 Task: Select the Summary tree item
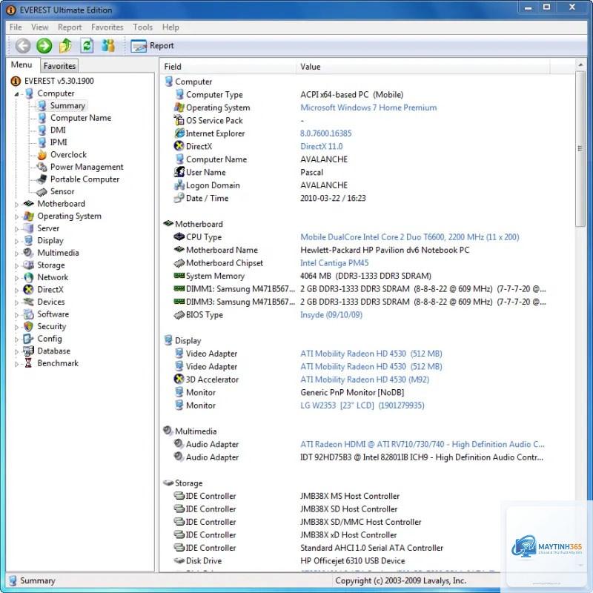point(67,105)
